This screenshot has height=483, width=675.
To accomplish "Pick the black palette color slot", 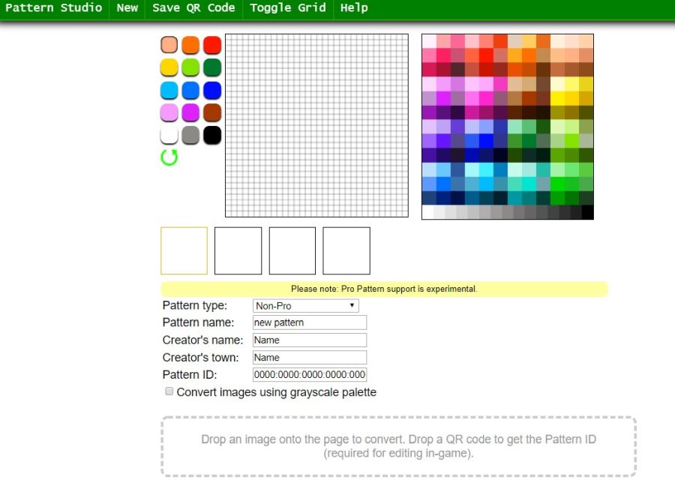I will click(212, 135).
